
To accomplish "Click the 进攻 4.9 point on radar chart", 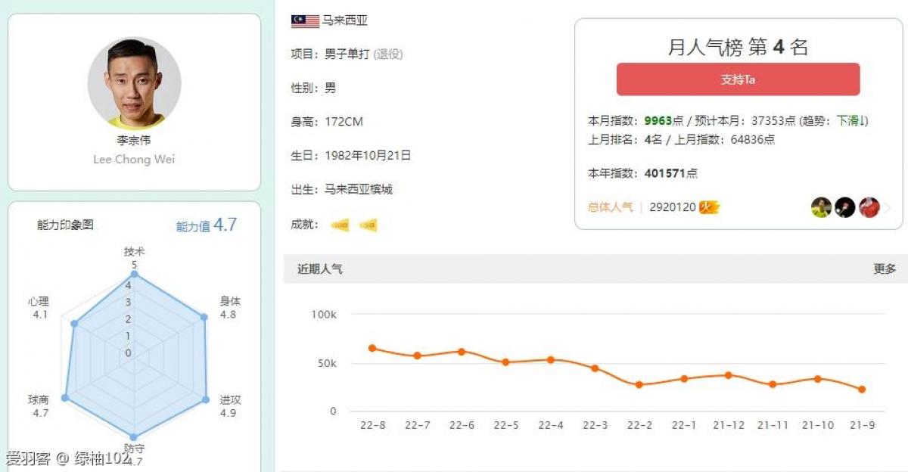I will click(205, 399).
